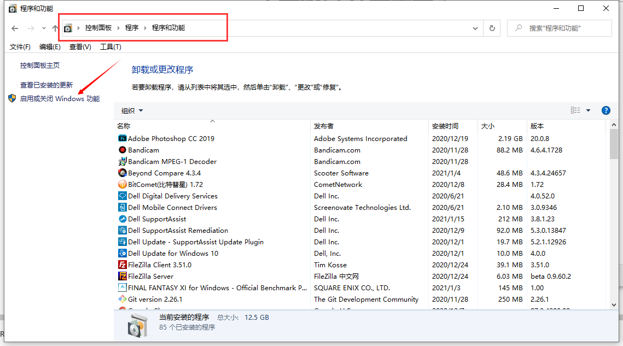Navigate to 控制面板 breadcrumb

98,28
